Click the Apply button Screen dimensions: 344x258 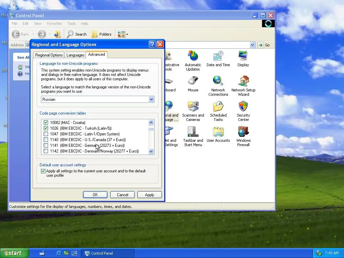pyautogui.click(x=149, y=195)
